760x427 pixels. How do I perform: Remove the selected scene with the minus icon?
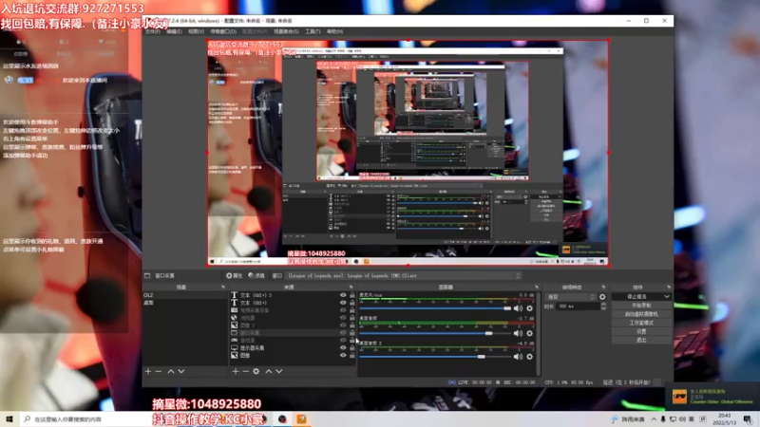point(159,371)
